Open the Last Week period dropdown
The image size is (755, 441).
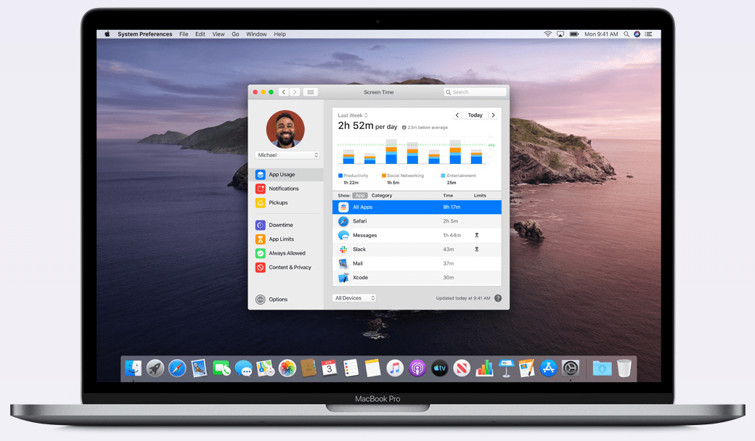353,115
